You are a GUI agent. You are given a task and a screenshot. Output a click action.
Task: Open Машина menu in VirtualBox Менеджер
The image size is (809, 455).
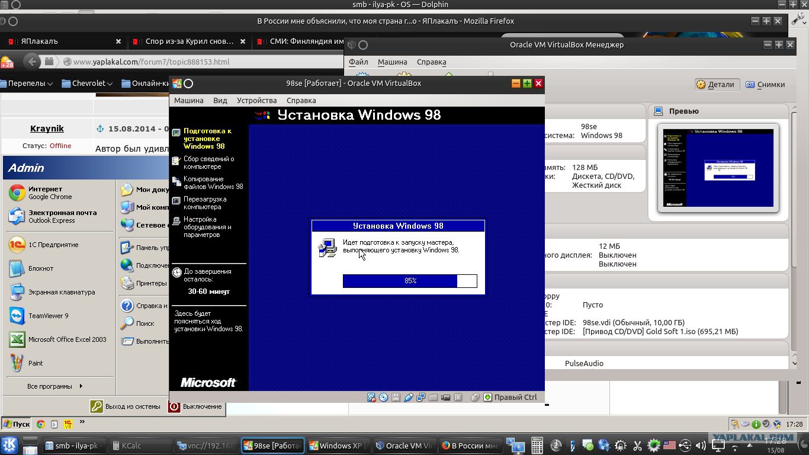click(393, 62)
